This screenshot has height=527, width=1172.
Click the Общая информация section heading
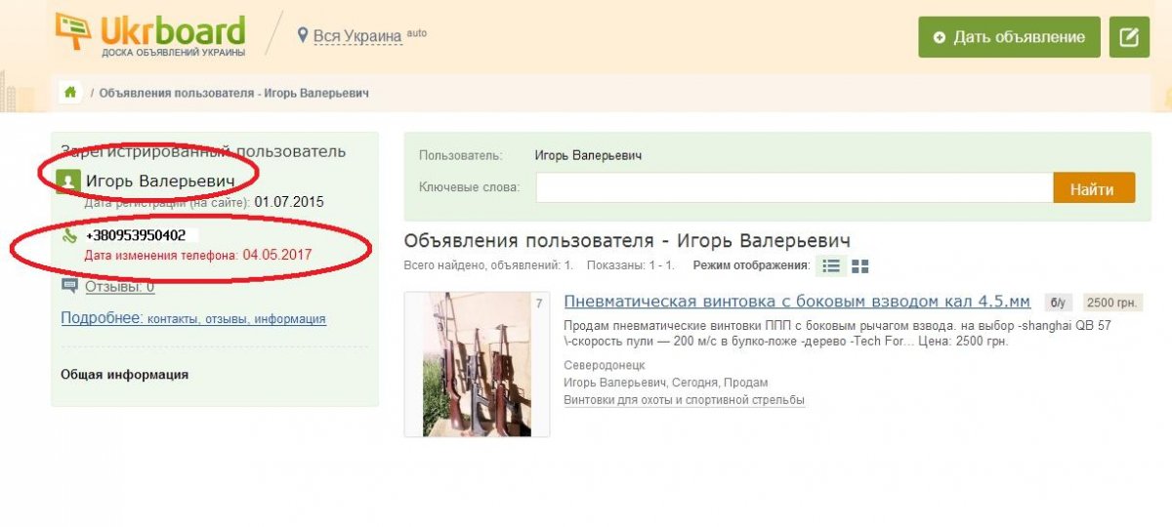pyautogui.click(x=124, y=374)
